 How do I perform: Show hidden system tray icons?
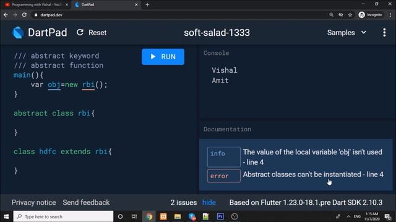pos(348,216)
